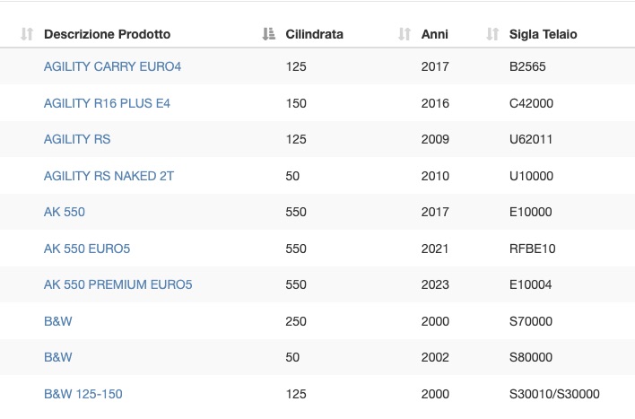
Task: Click displacement 550 in AK 550 EURO5 row
Action: (x=296, y=249)
